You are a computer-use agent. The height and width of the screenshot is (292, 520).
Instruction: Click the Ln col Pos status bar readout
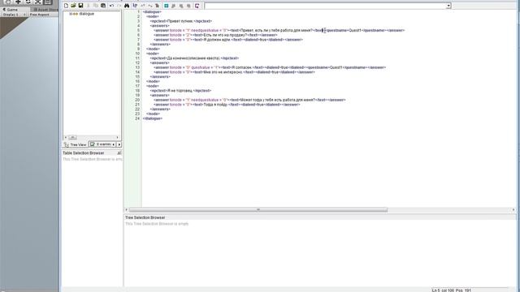[452, 290]
